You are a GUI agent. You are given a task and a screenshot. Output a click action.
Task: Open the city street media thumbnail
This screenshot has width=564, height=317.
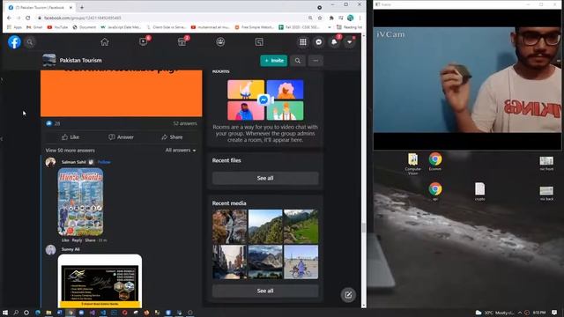(229, 262)
